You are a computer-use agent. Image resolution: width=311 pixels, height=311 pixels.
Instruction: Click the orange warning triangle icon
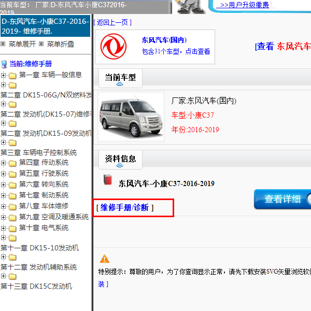pos(105,259)
